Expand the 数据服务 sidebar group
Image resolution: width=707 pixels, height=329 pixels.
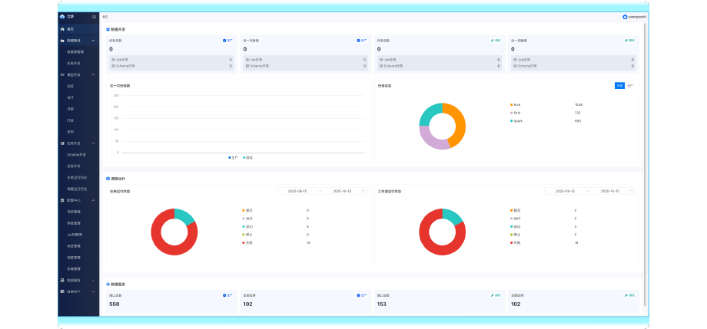(x=93, y=281)
